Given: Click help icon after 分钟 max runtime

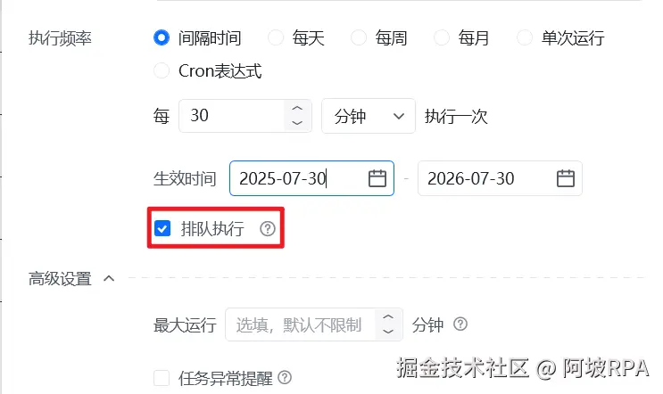Looking at the screenshot, I should 460,324.
